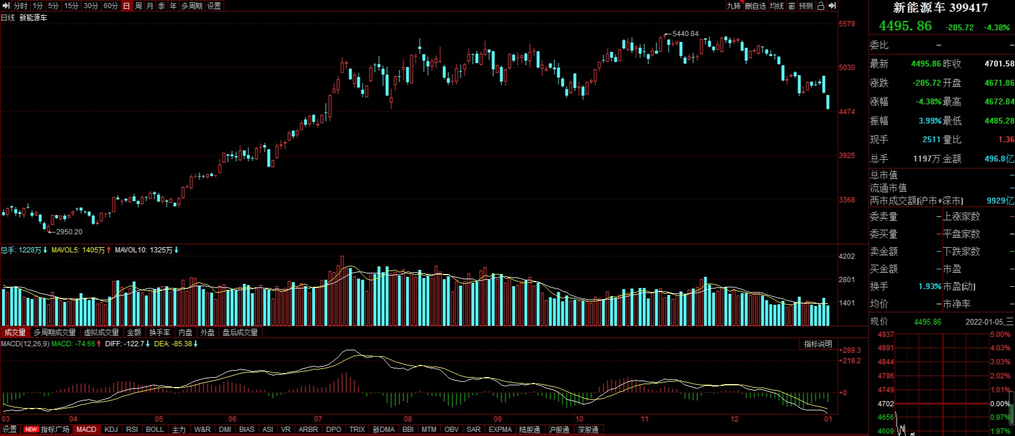Click the 2950.20 low price marker
1015x436 pixels.
pyautogui.click(x=69, y=231)
